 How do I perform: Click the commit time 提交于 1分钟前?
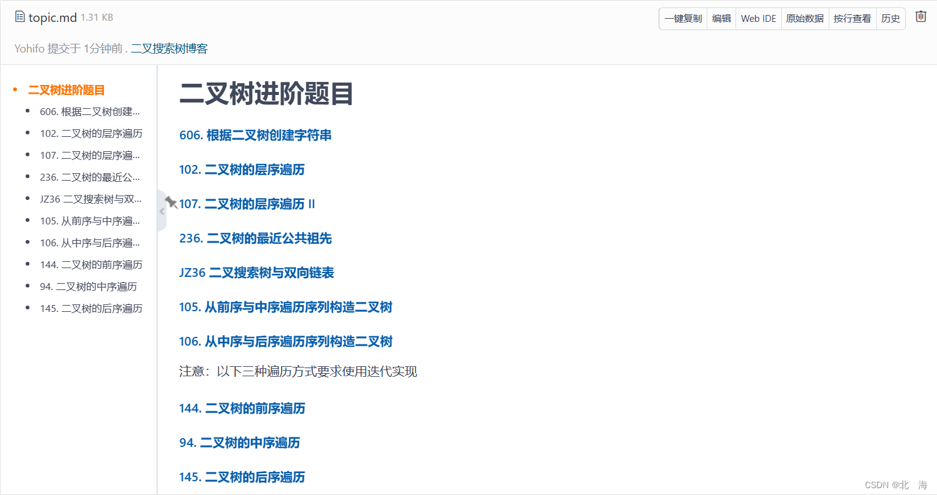(85, 49)
